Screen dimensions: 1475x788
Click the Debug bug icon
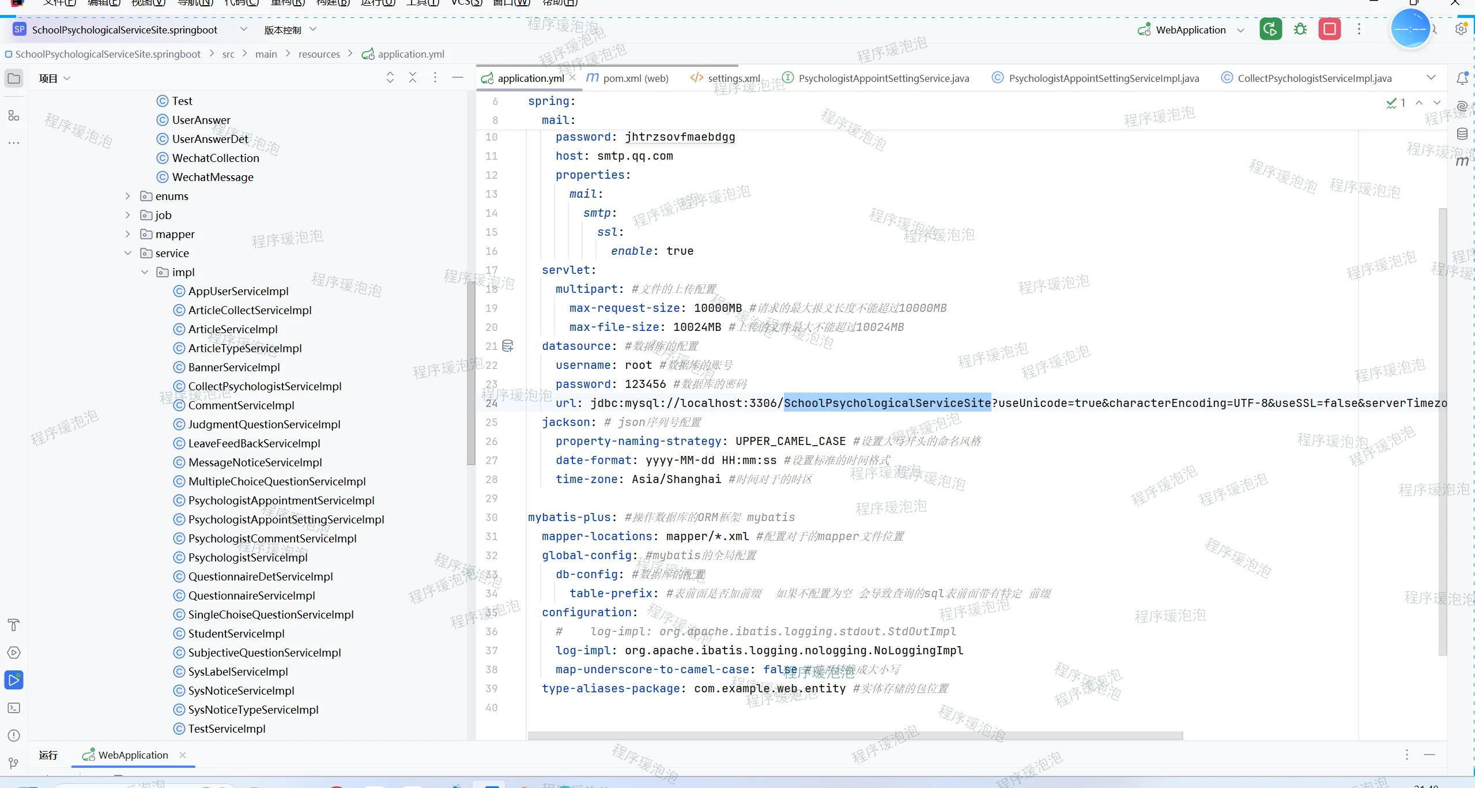point(1300,29)
